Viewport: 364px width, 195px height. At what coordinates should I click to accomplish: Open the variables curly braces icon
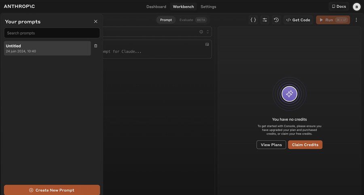point(253,20)
